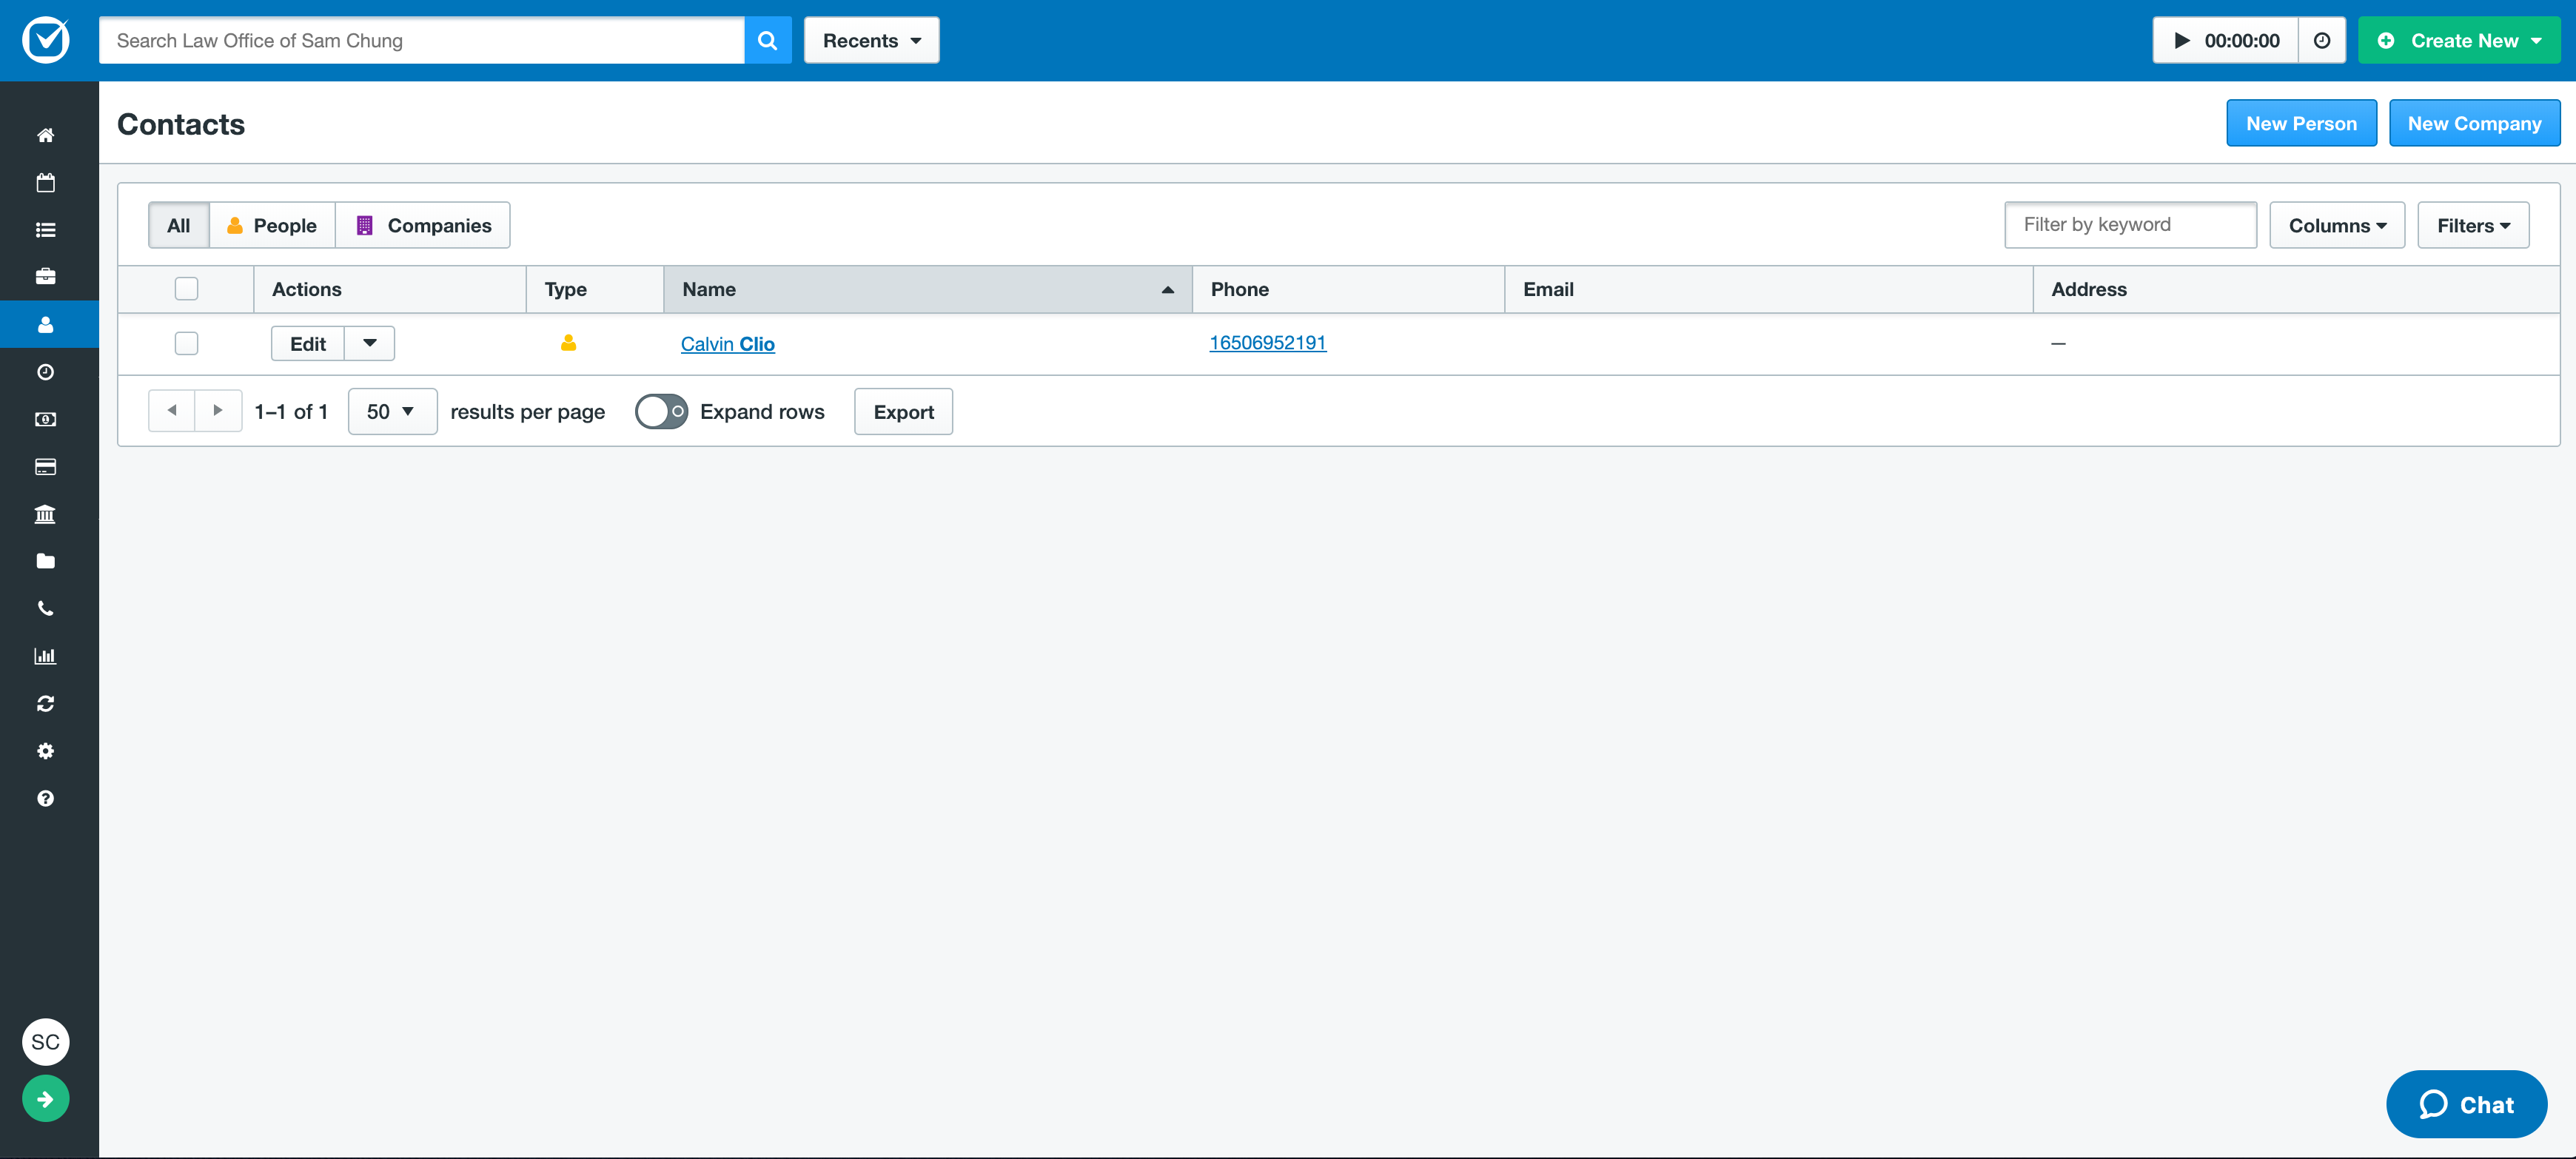The width and height of the screenshot is (2576, 1159).
Task: Click the 00:00:00 timer display
Action: [x=2241, y=40]
